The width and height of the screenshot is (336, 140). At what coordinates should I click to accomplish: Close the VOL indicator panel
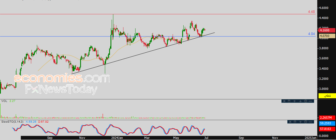284,101
